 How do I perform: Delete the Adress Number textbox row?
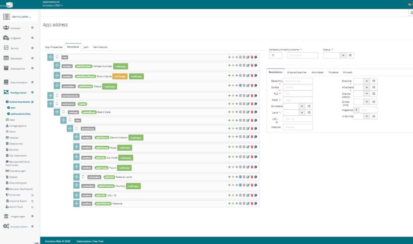[x=252, y=65]
